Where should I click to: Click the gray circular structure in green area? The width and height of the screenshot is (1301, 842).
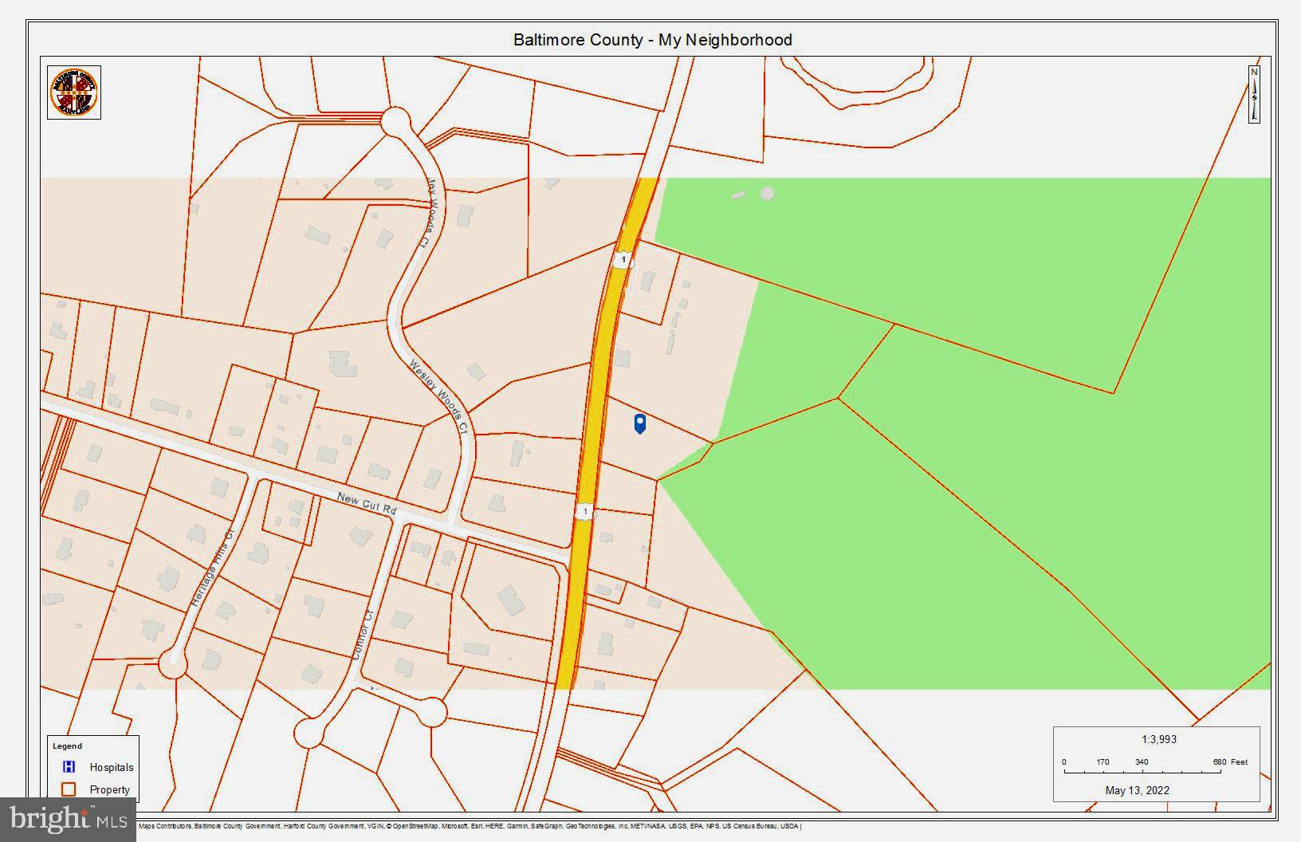(767, 193)
